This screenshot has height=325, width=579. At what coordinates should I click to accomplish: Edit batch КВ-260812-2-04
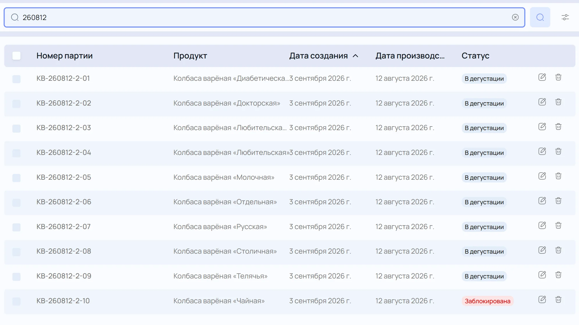tap(542, 151)
